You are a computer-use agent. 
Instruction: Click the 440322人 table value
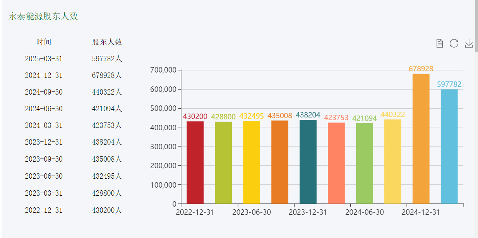[107, 92]
